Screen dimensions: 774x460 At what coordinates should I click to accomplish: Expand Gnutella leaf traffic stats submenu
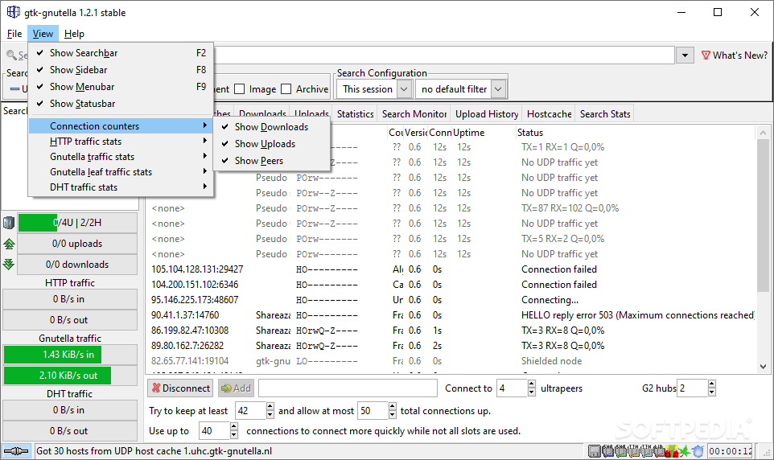click(121, 172)
